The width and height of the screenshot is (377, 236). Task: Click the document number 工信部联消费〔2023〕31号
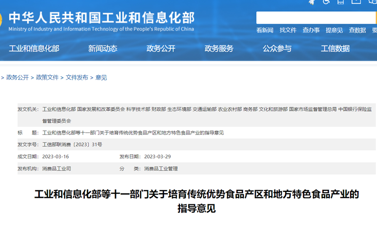coord(72,145)
